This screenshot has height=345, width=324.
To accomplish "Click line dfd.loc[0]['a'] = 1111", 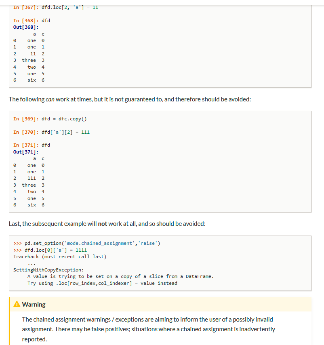I will [x=50, y=250].
